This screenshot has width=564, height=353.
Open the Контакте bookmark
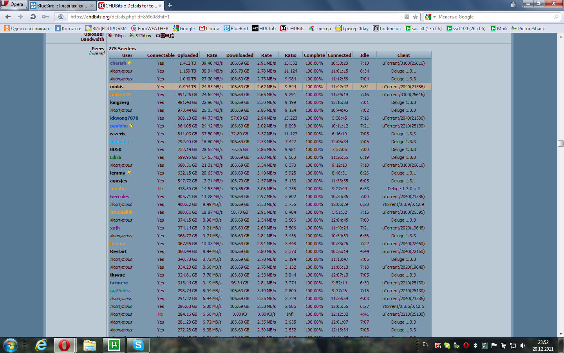(68, 28)
